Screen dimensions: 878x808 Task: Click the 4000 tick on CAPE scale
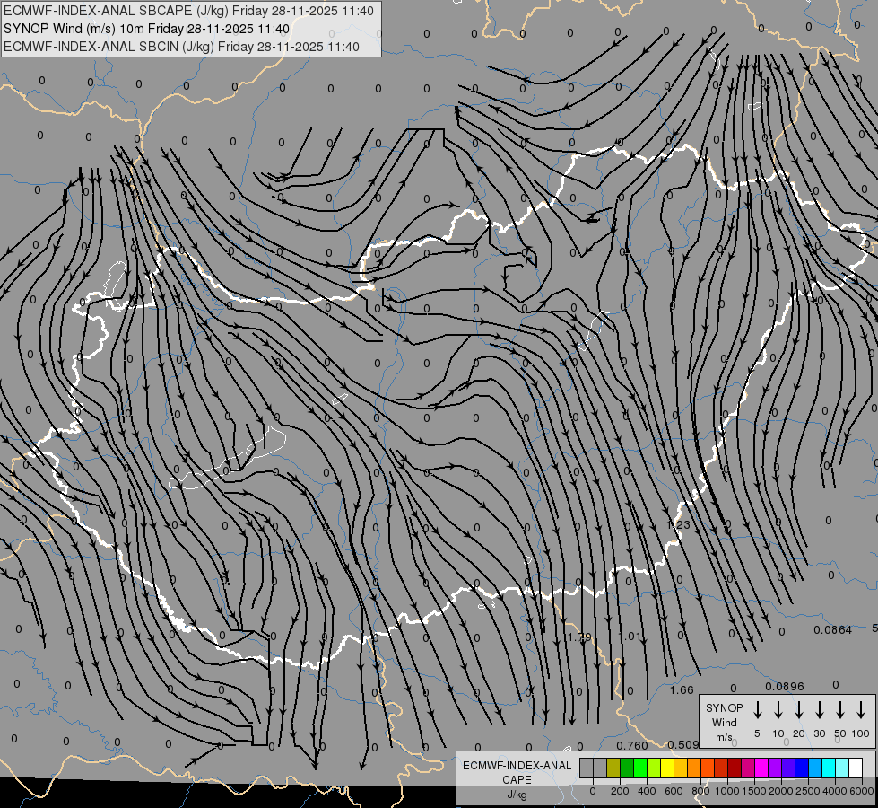tap(835, 791)
